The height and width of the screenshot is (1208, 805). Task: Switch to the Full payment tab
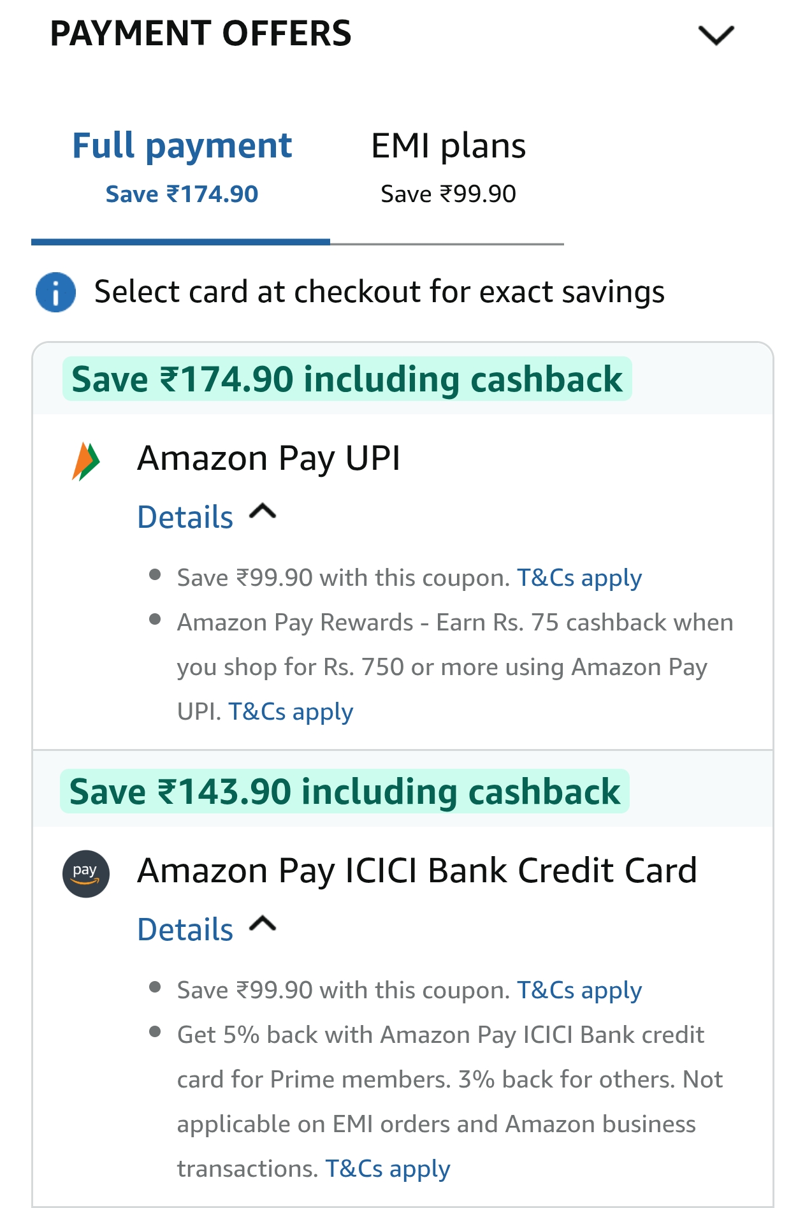(x=182, y=167)
